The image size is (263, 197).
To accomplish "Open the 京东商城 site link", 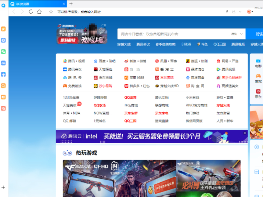I will 103,78.
